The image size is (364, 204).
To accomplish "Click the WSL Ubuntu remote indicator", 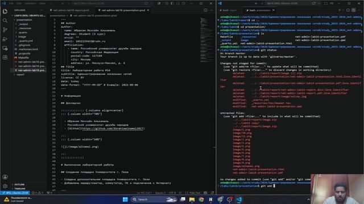I will 15,193.
